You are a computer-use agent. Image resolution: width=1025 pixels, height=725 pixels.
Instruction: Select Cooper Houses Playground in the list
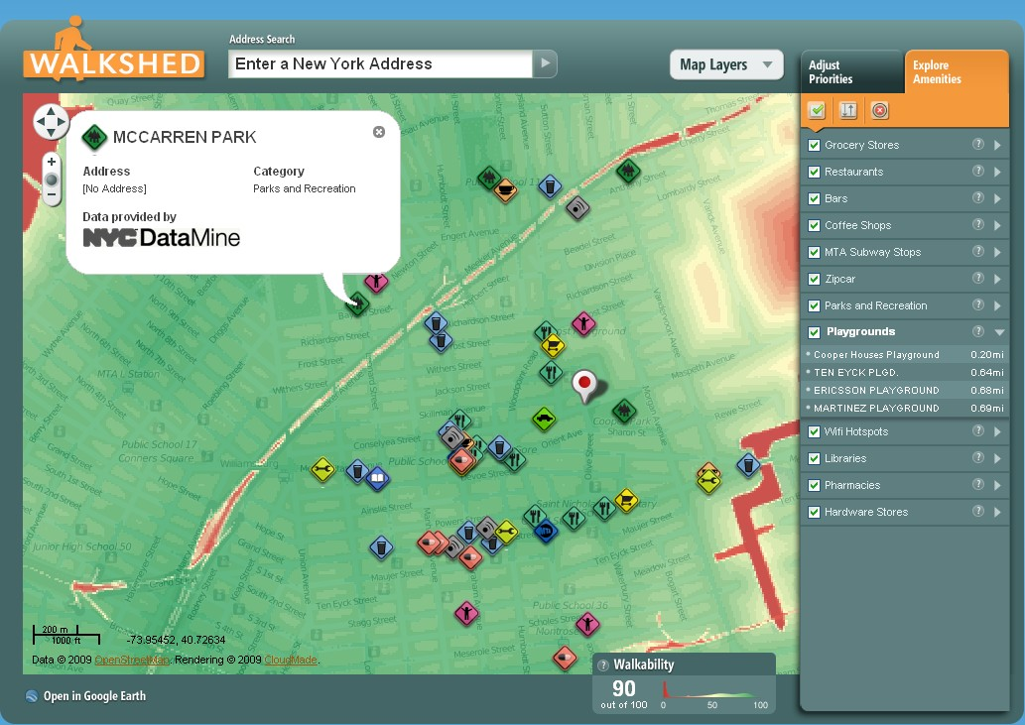(x=905, y=355)
